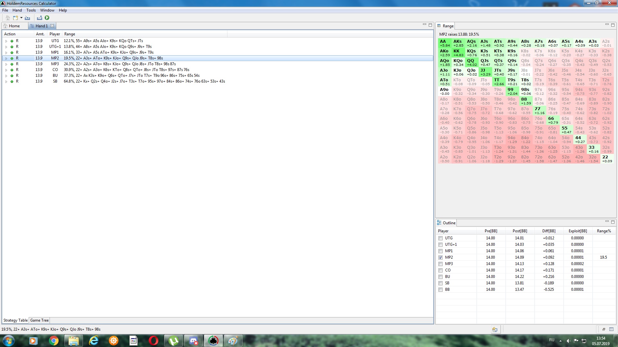This screenshot has width=618, height=347.
Task: Click the Post[BB] column header
Action: pos(520,231)
